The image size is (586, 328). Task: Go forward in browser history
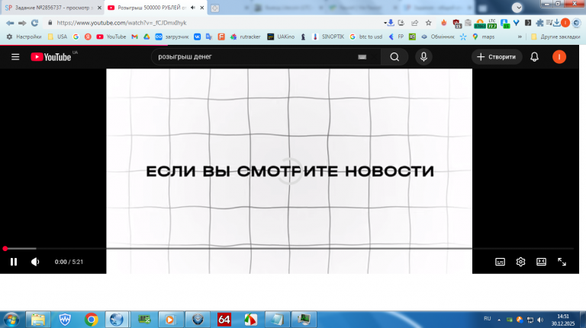coord(22,23)
